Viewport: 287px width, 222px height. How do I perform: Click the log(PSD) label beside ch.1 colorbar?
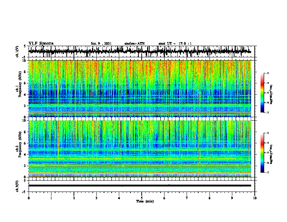pos(271,95)
